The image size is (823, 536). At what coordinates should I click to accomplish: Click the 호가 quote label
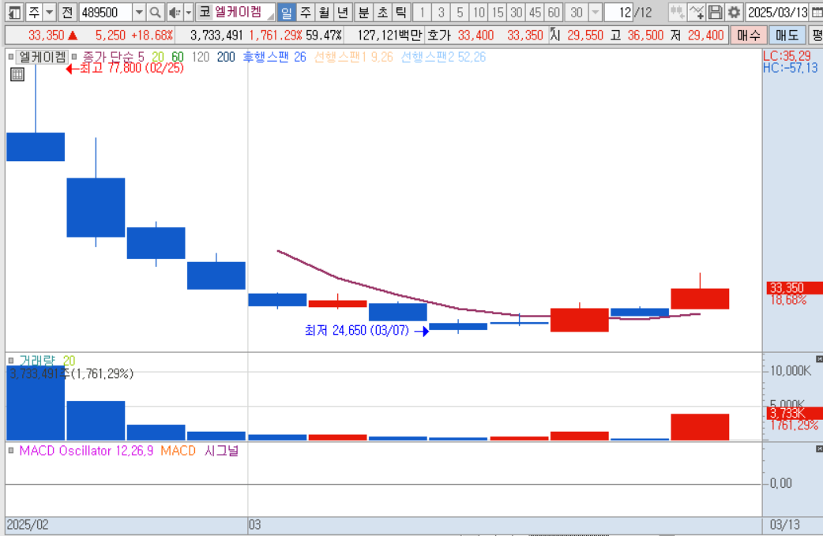click(x=439, y=36)
